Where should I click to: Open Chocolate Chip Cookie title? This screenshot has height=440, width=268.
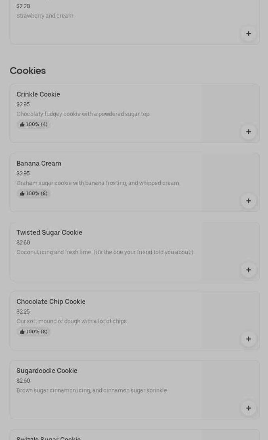[51, 302]
